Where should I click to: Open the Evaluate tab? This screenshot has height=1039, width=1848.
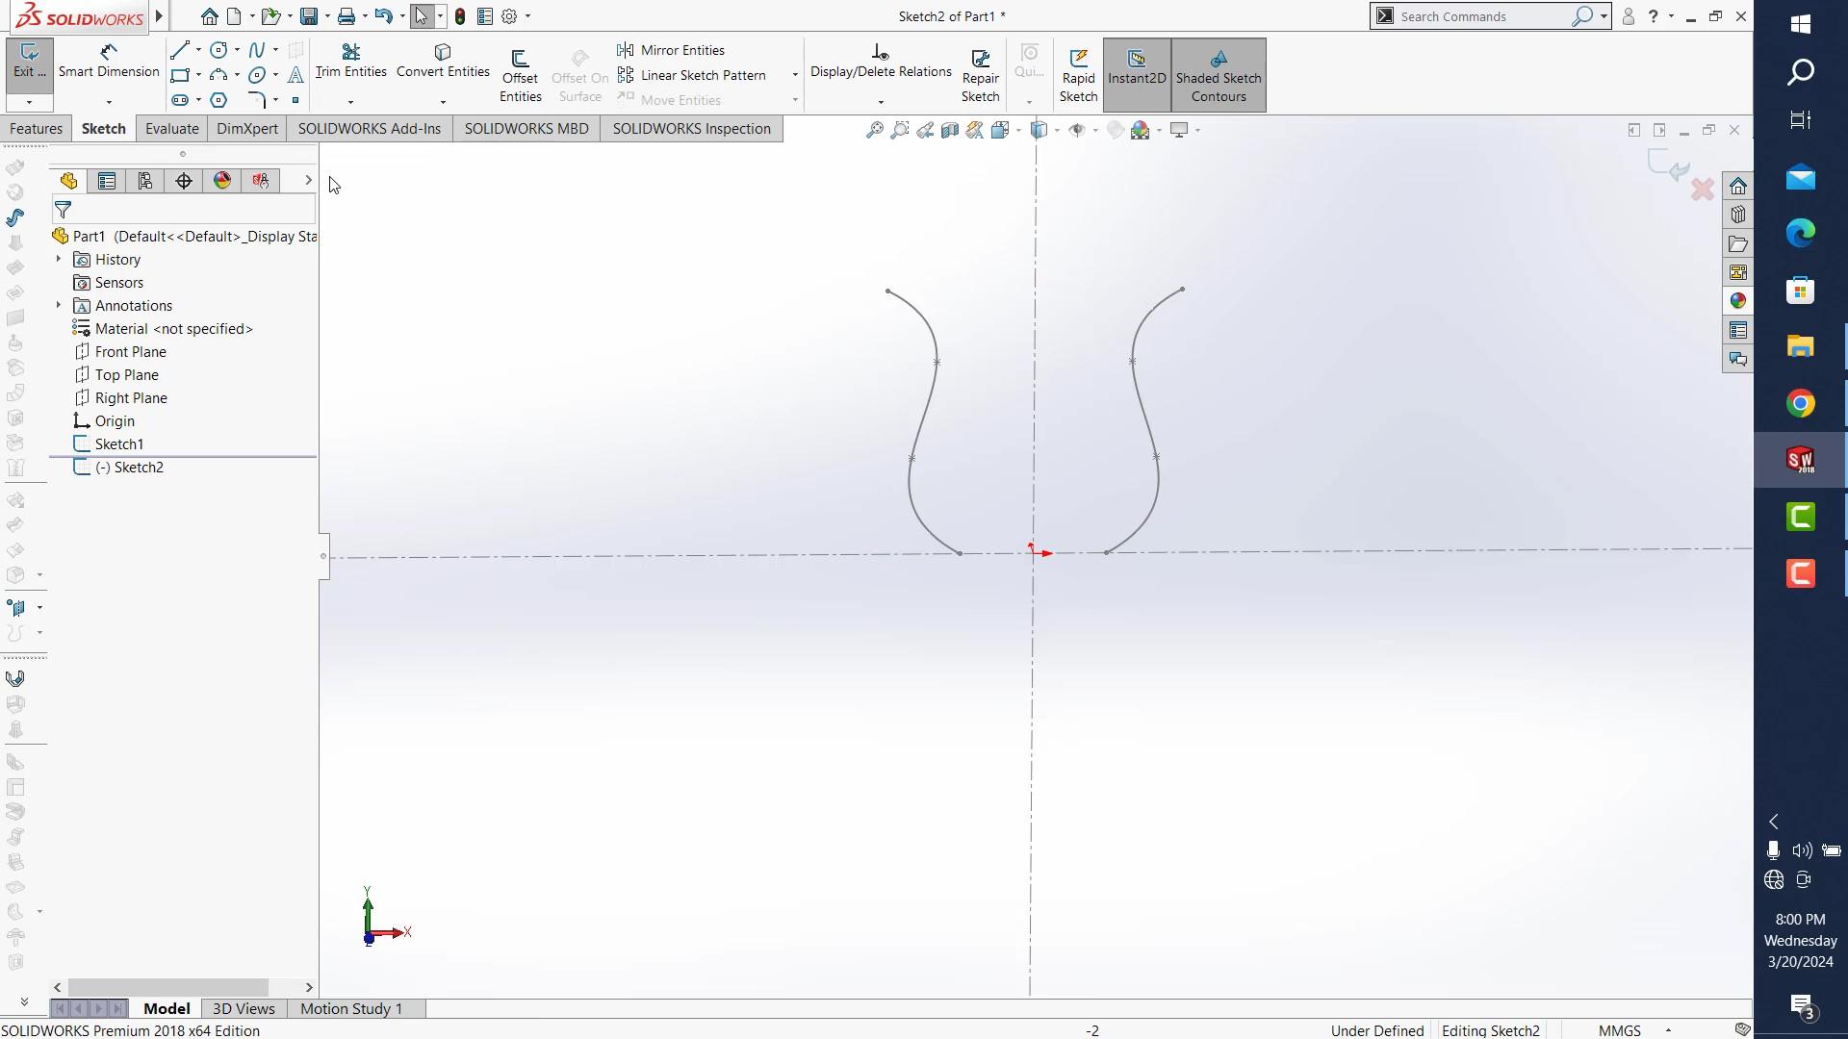pyautogui.click(x=171, y=129)
